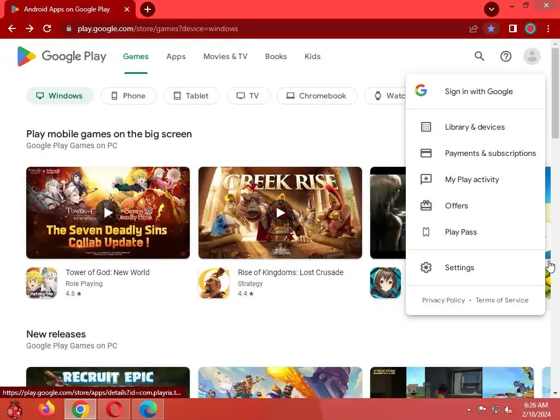Select Sign in with Google menu entry
Image resolution: width=560 pixels, height=420 pixels.
pyautogui.click(x=475, y=91)
